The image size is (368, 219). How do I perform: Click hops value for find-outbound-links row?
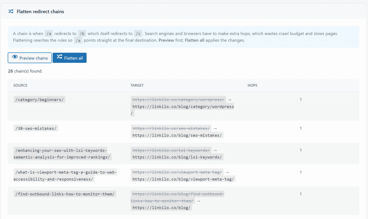click(x=301, y=194)
